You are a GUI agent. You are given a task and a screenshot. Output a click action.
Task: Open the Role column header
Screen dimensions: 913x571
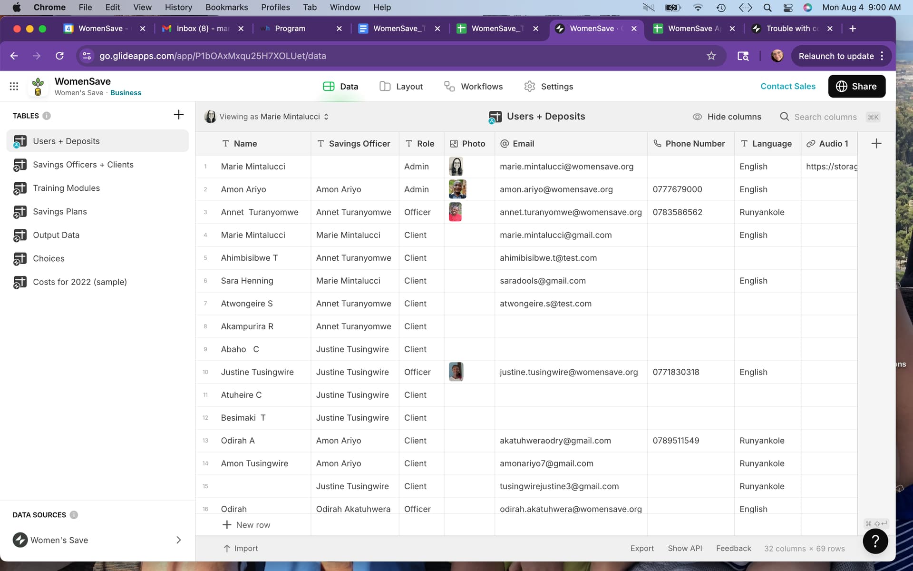coord(421,144)
